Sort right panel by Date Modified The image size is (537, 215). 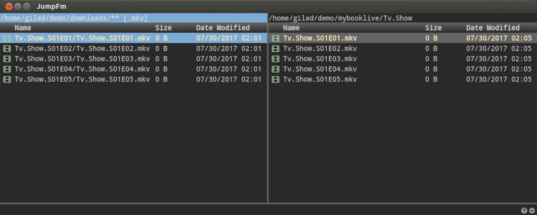click(x=493, y=28)
